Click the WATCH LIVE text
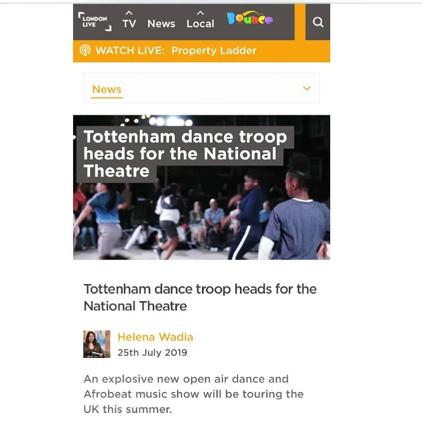 130,50
